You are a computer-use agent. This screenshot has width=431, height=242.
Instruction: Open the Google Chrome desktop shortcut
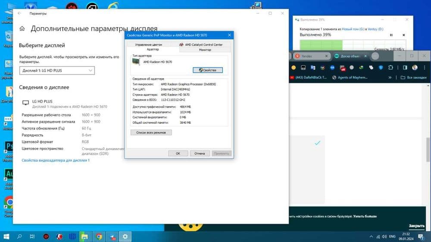[x=9, y=207]
